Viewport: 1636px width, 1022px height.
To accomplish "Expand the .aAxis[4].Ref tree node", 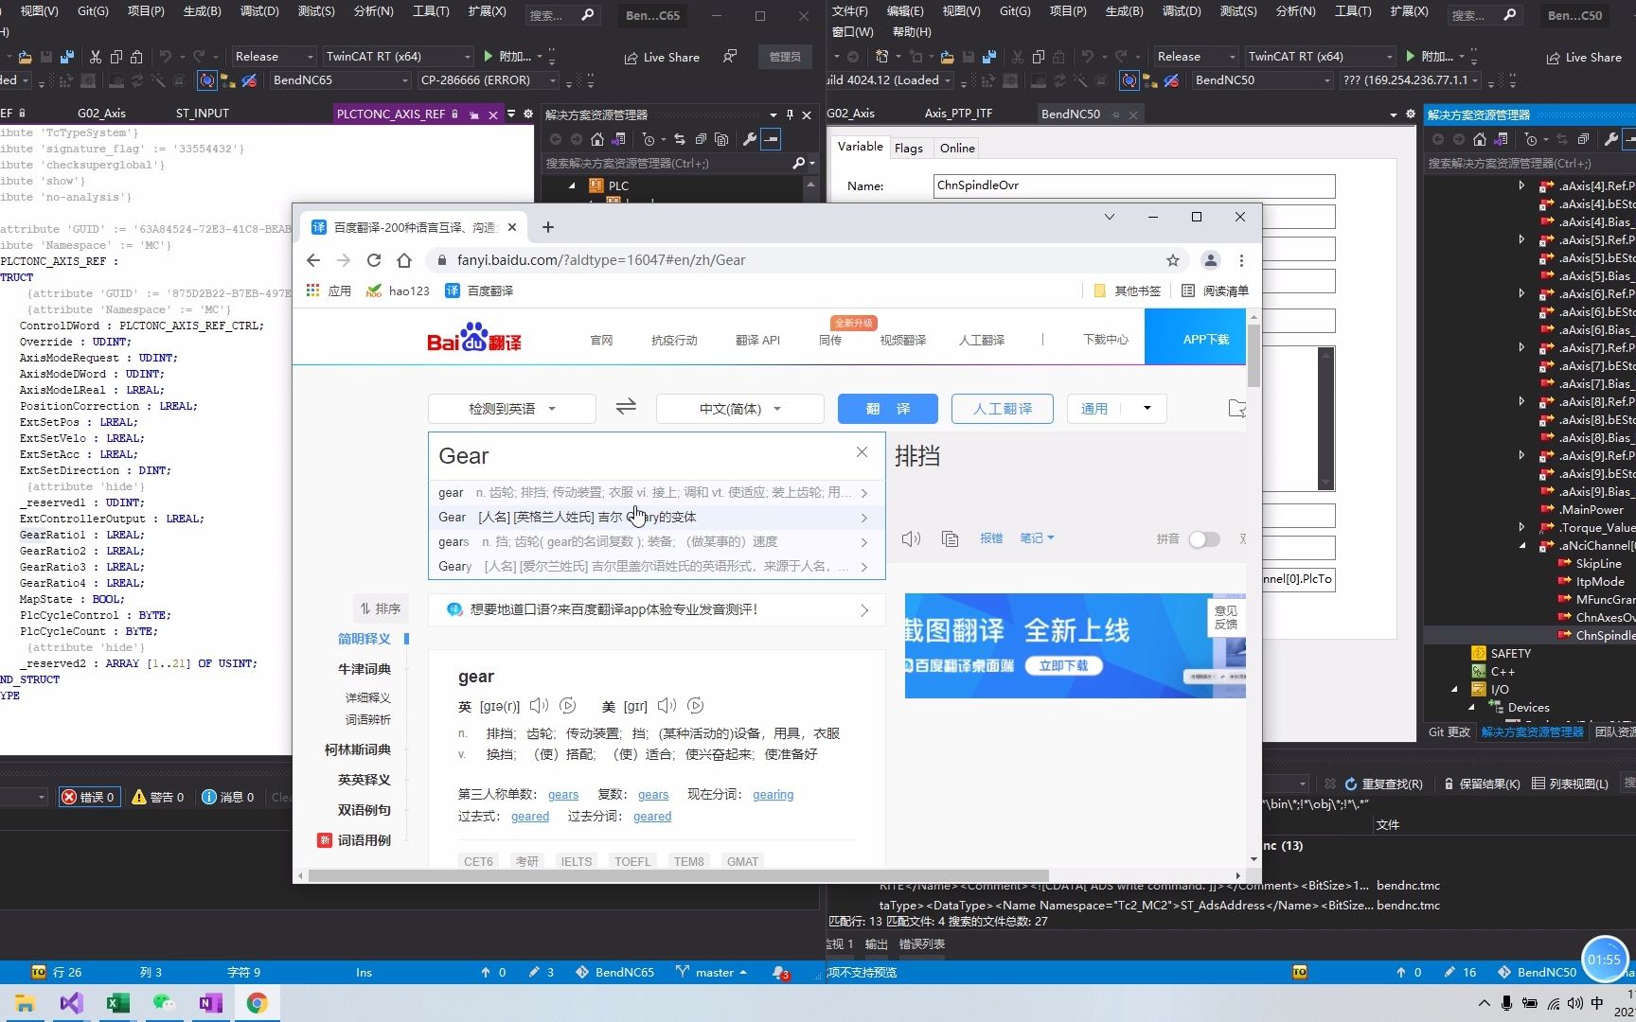I will (1521, 185).
